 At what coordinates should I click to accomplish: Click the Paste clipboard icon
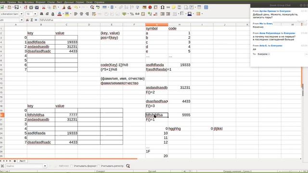point(55,7)
